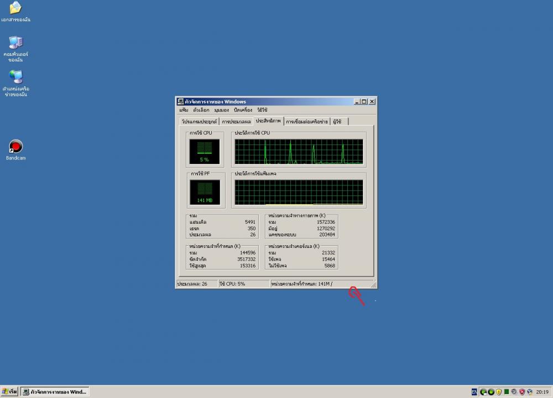Click the เริ่ม Start button

[x=10, y=392]
